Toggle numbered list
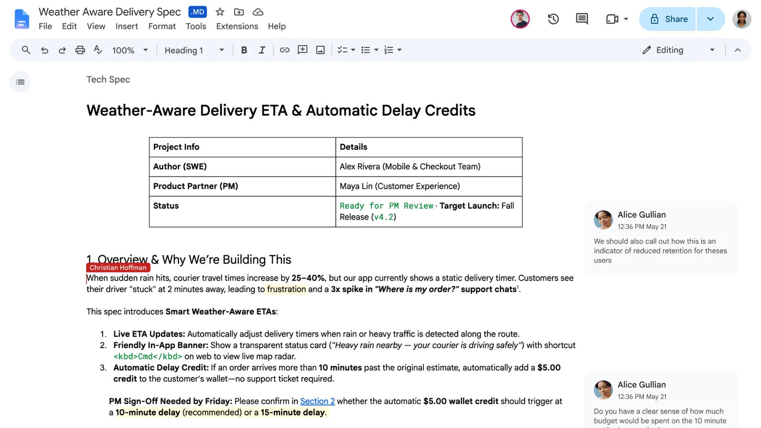Screen dimensions: 761x428 [389, 50]
